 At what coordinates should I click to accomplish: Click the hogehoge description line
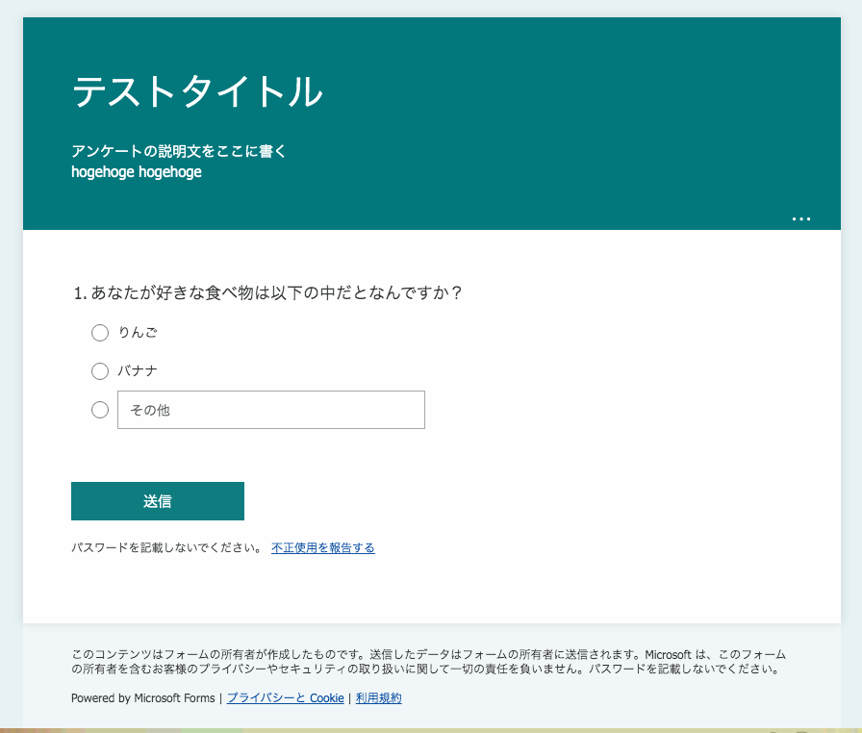[x=136, y=171]
